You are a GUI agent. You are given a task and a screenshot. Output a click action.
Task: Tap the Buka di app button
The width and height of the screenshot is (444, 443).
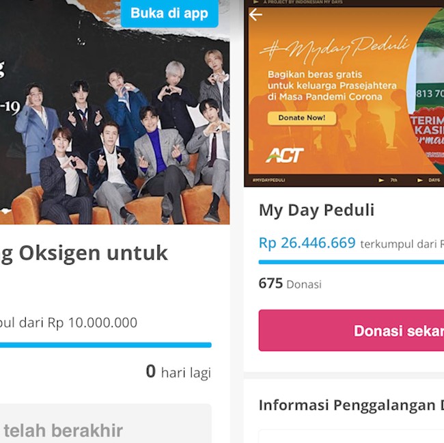tap(169, 13)
